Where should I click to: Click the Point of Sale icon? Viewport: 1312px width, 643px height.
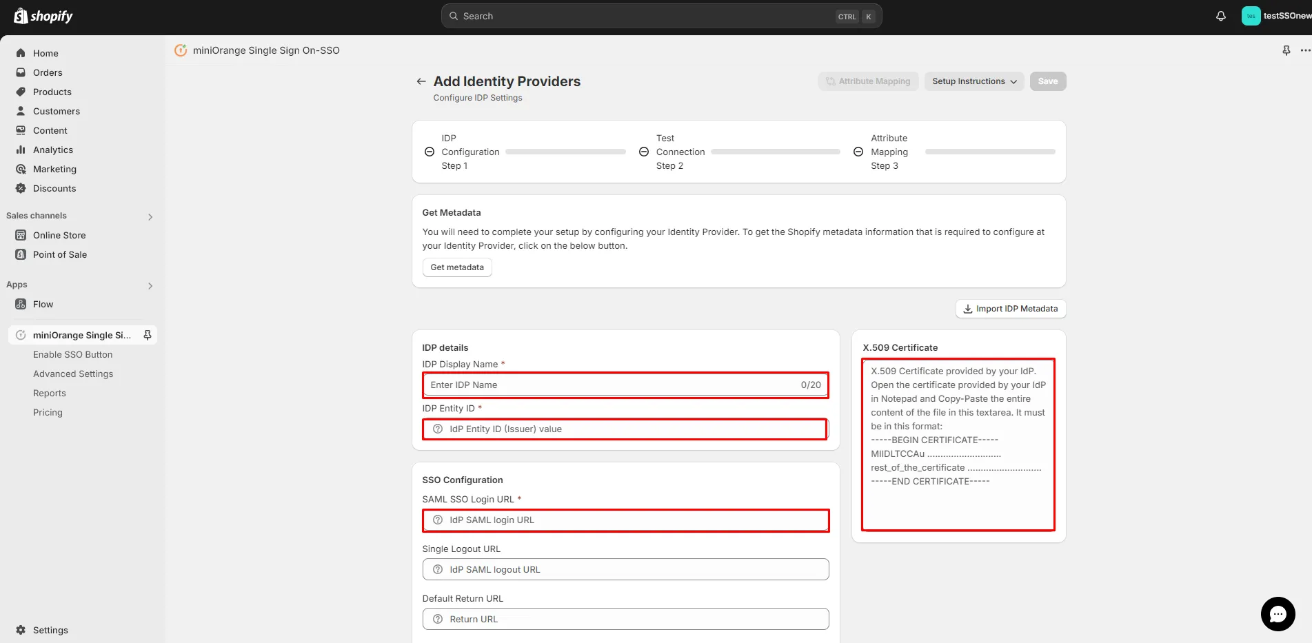(x=21, y=254)
